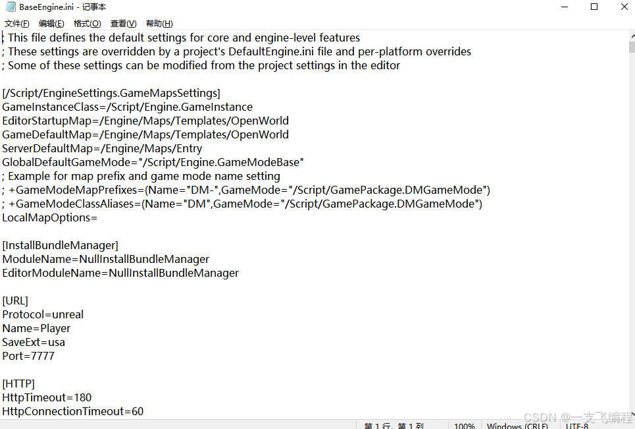Click the Notepad app icon in title bar

point(11,7)
